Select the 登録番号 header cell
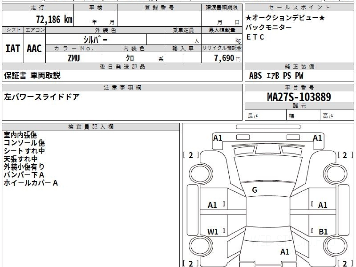The width and height of the screenshot is (356, 267). tap(159, 8)
